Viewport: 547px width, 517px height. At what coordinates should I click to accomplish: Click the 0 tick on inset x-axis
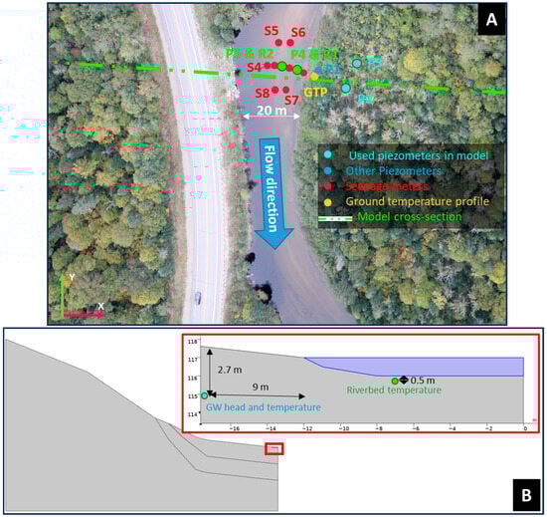525,428
